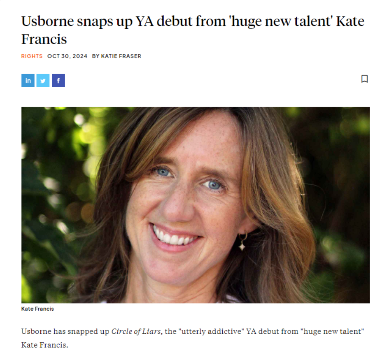Click the word Francis in the headline
The height and width of the screenshot is (358, 382).
pos(44,39)
